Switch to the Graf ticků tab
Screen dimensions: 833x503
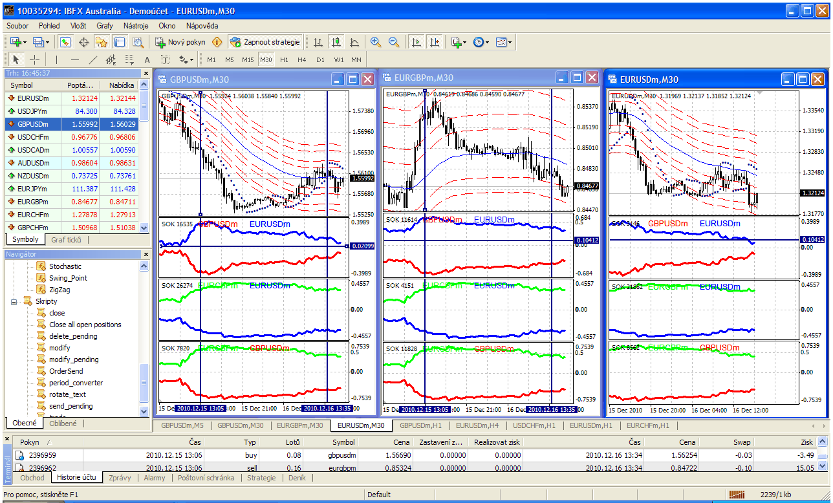click(x=65, y=239)
